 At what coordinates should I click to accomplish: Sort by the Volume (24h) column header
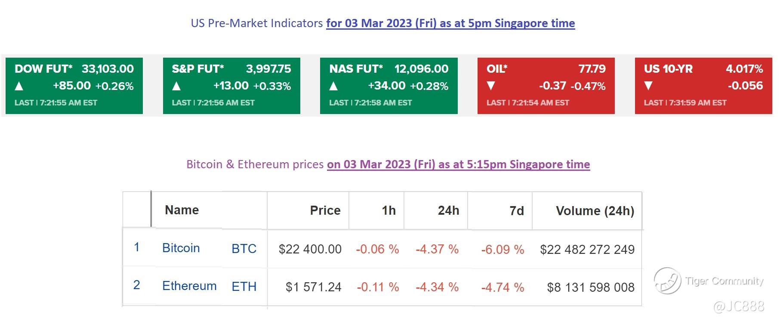(595, 211)
